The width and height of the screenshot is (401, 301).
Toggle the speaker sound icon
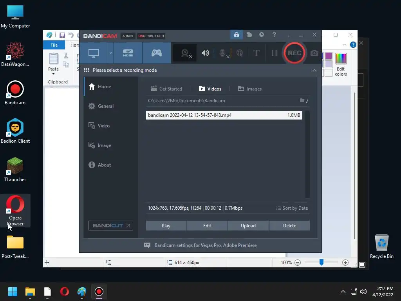coord(205,53)
